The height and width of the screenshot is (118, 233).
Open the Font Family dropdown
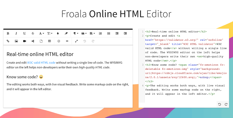[41, 34]
